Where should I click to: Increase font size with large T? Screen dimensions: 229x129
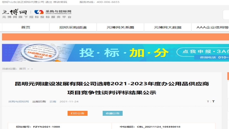(x=213, y=101)
